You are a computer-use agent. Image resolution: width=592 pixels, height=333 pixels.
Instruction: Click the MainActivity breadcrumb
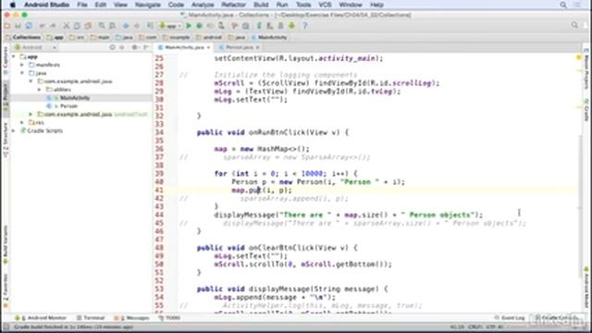[269, 37]
